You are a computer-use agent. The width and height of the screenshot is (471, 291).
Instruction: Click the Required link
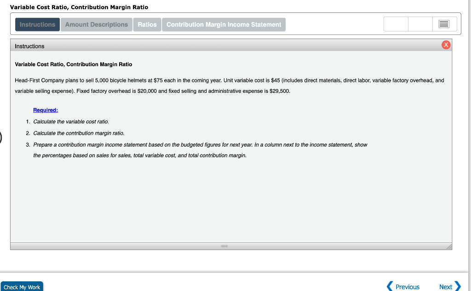[x=46, y=110]
